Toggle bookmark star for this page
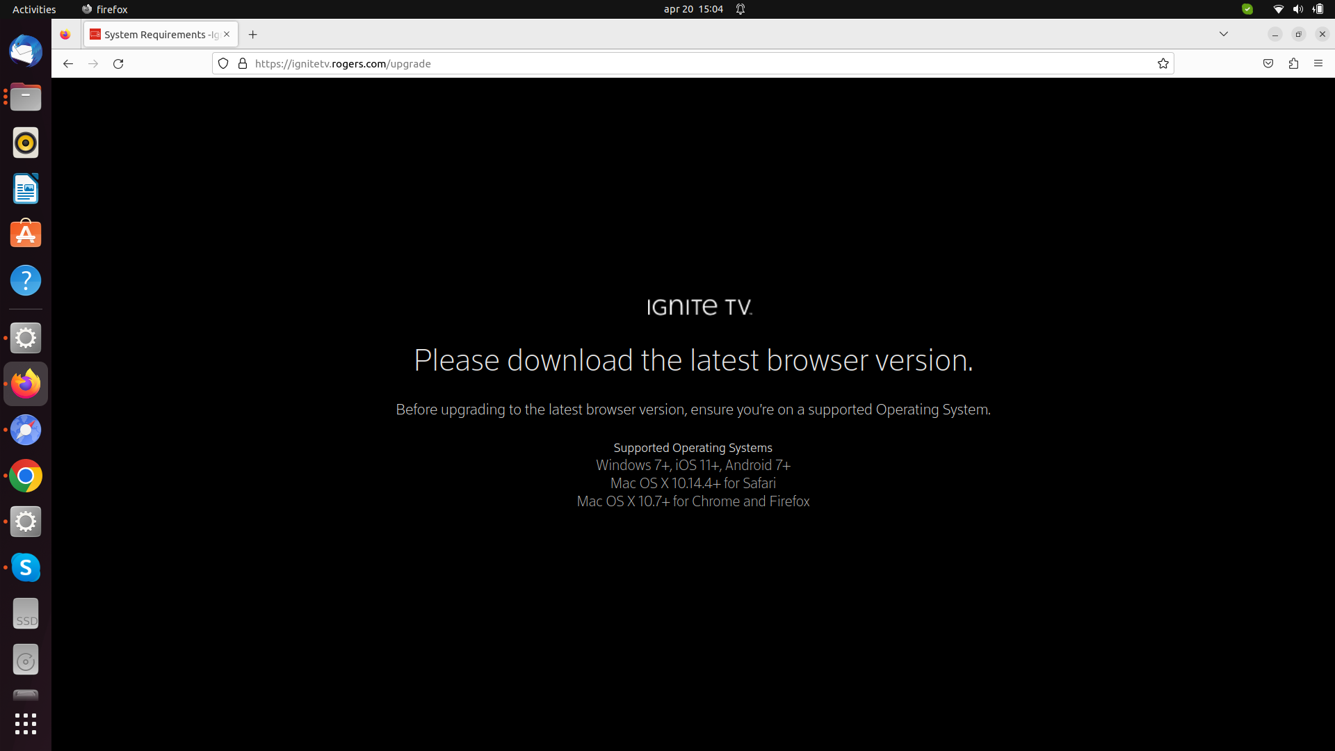This screenshot has width=1335, height=751. point(1163,63)
